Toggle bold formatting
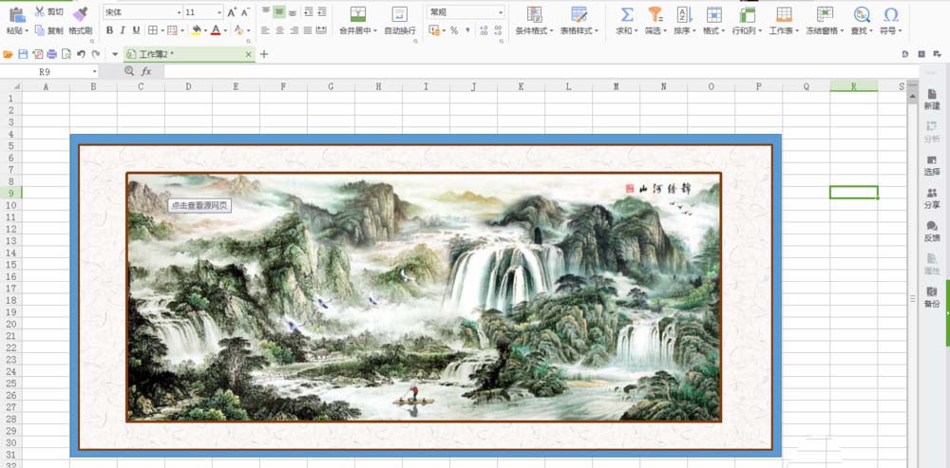Viewport: 950px width, 468px height. [109, 30]
